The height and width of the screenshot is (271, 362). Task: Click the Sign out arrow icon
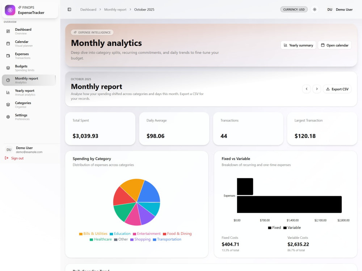coord(7,158)
